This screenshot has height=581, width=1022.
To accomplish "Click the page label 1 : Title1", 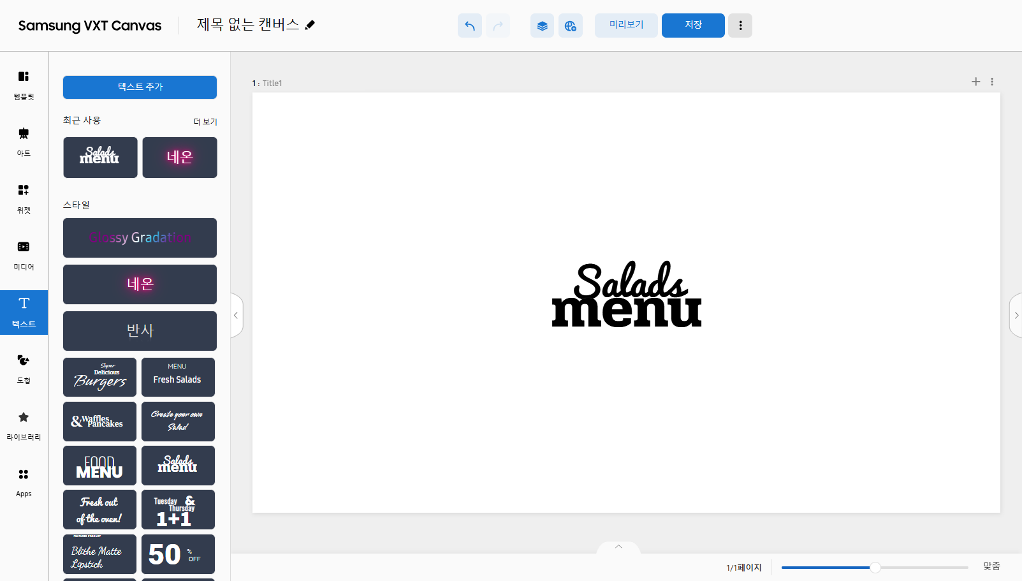I will coord(267,84).
